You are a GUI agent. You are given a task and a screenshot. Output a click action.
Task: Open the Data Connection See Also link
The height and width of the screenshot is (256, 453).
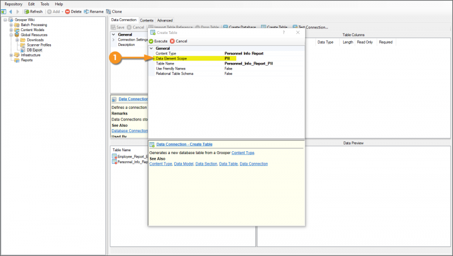(254, 164)
